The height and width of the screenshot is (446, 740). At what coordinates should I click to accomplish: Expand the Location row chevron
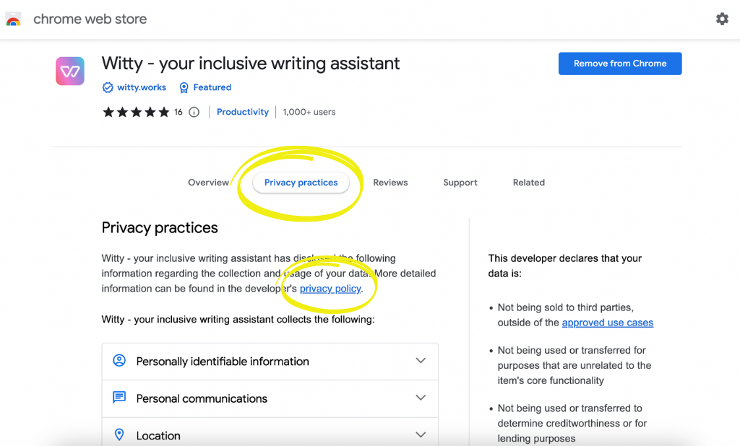(x=421, y=435)
